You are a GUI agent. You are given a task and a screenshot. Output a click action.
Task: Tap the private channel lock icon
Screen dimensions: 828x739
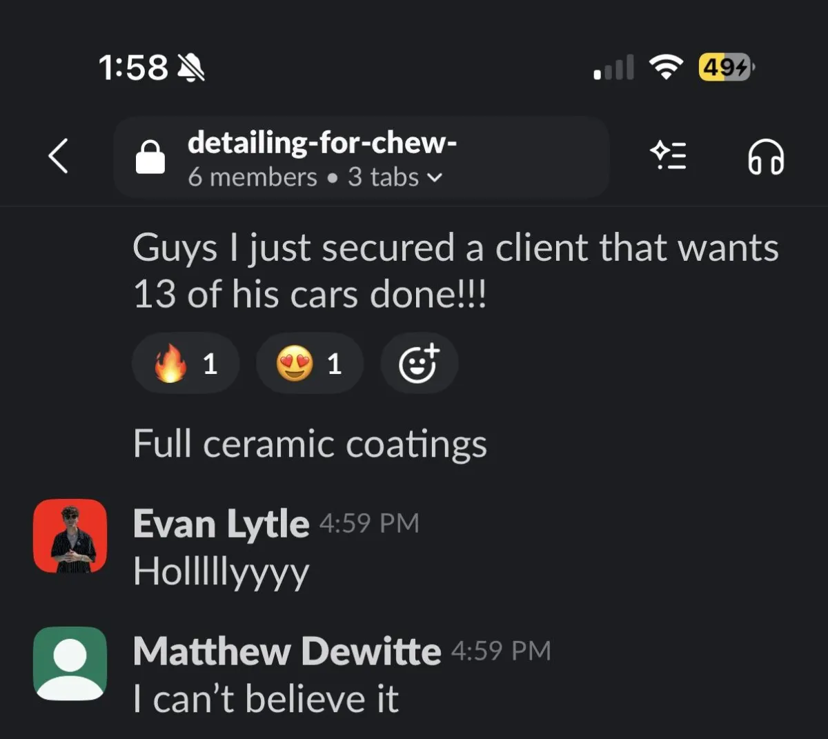click(150, 157)
